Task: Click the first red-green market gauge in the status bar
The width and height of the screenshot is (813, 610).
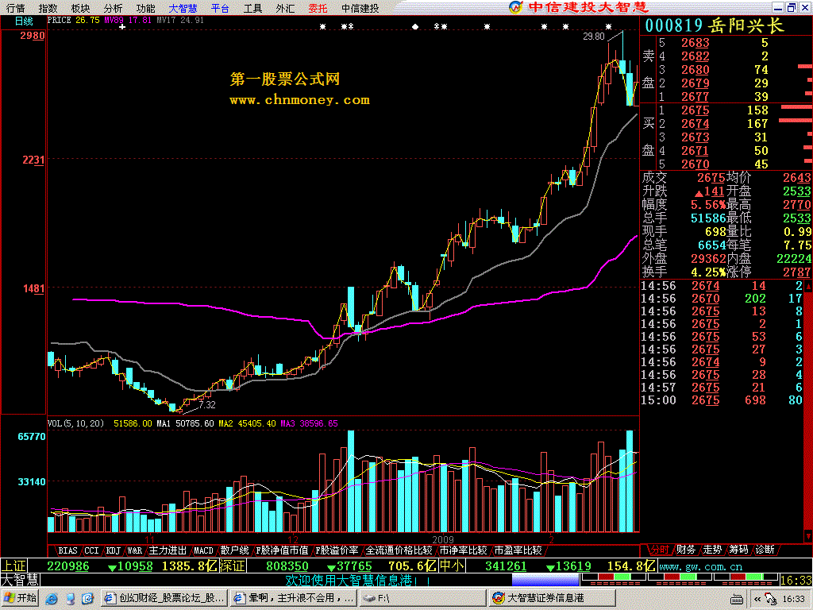Action: point(614,577)
